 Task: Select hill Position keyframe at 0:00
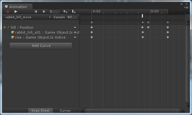pos(92,27)
